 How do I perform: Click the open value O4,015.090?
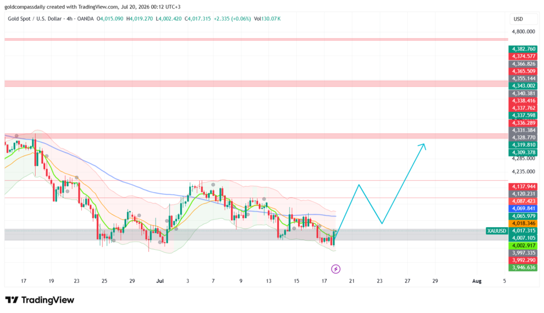click(110, 19)
